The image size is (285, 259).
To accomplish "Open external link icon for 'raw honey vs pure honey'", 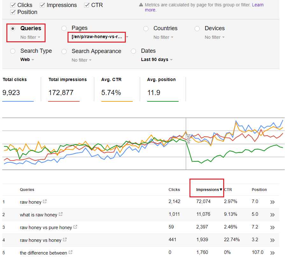I will pyautogui.click(x=75, y=227).
